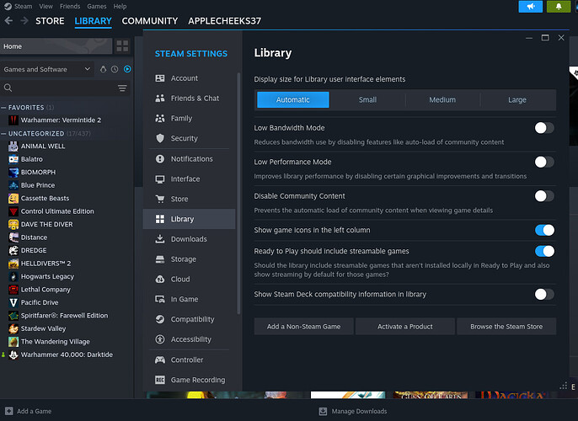Toggle the ready-to-play filter icon
Screen dimensions: 578x421
click(127, 69)
